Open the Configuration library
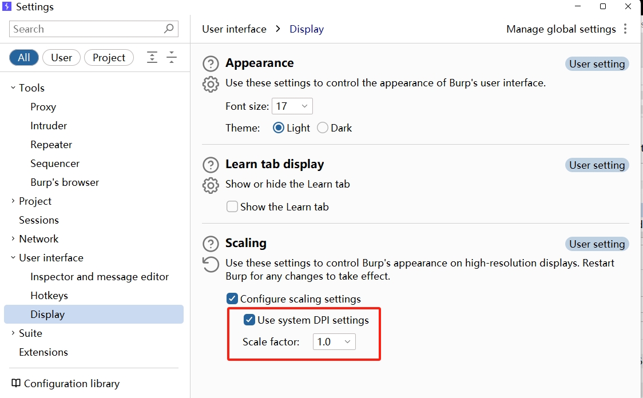643x398 pixels. point(72,384)
